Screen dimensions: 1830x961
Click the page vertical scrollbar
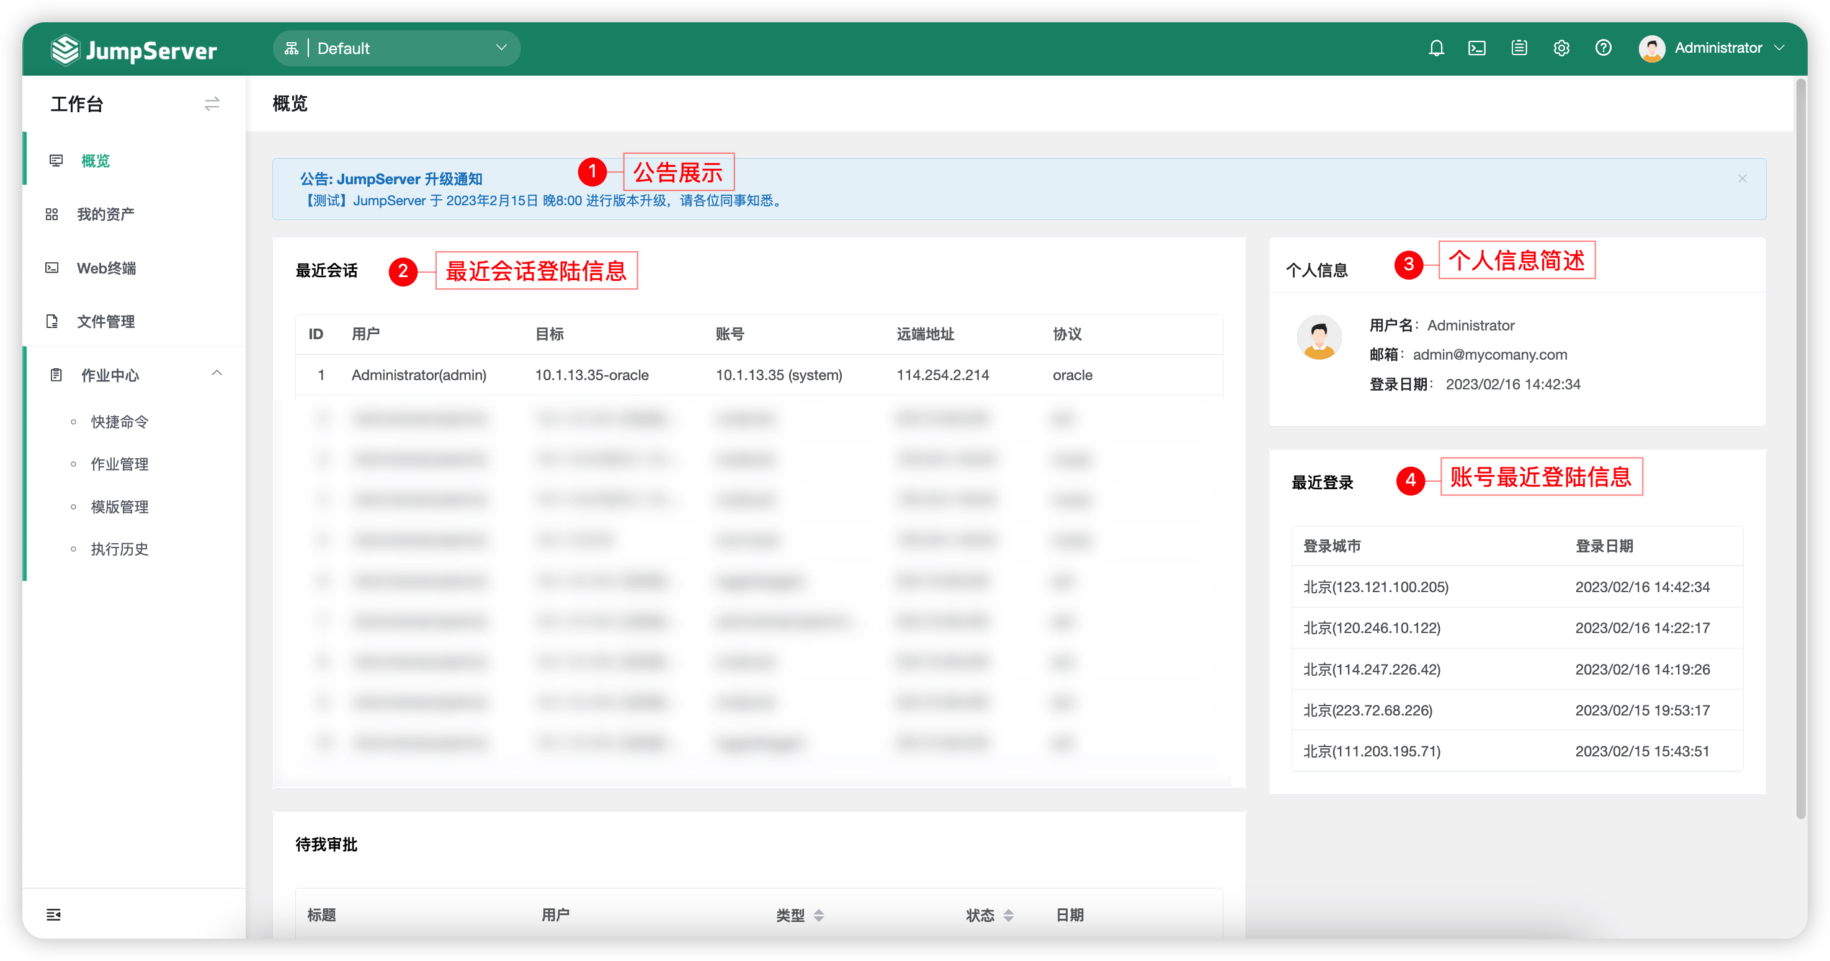tap(1800, 448)
